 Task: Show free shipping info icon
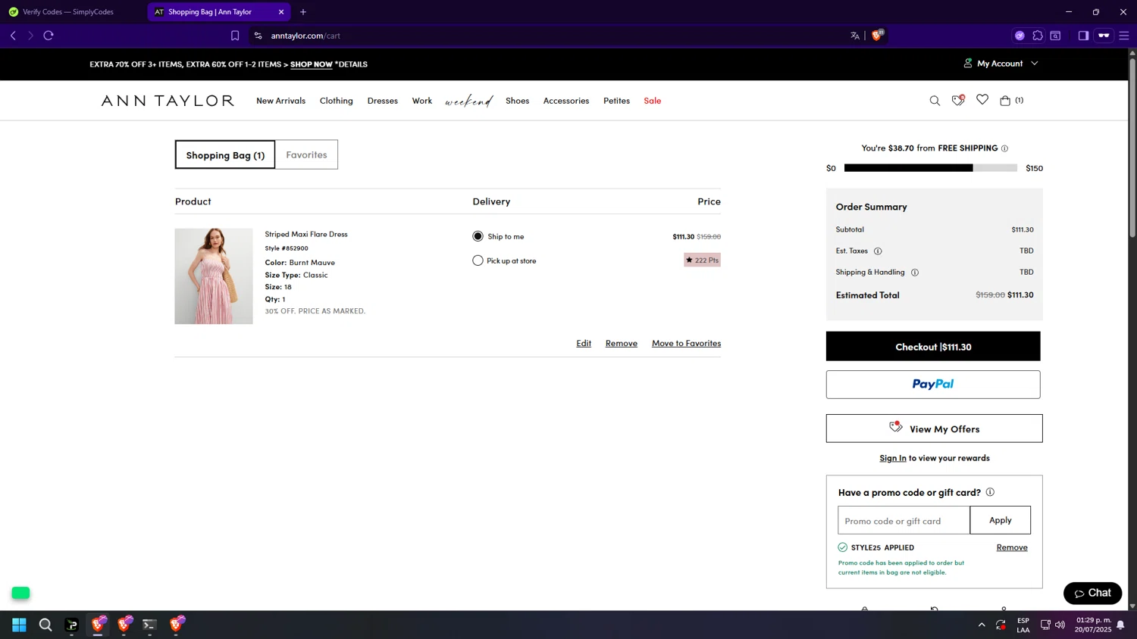1004,148
